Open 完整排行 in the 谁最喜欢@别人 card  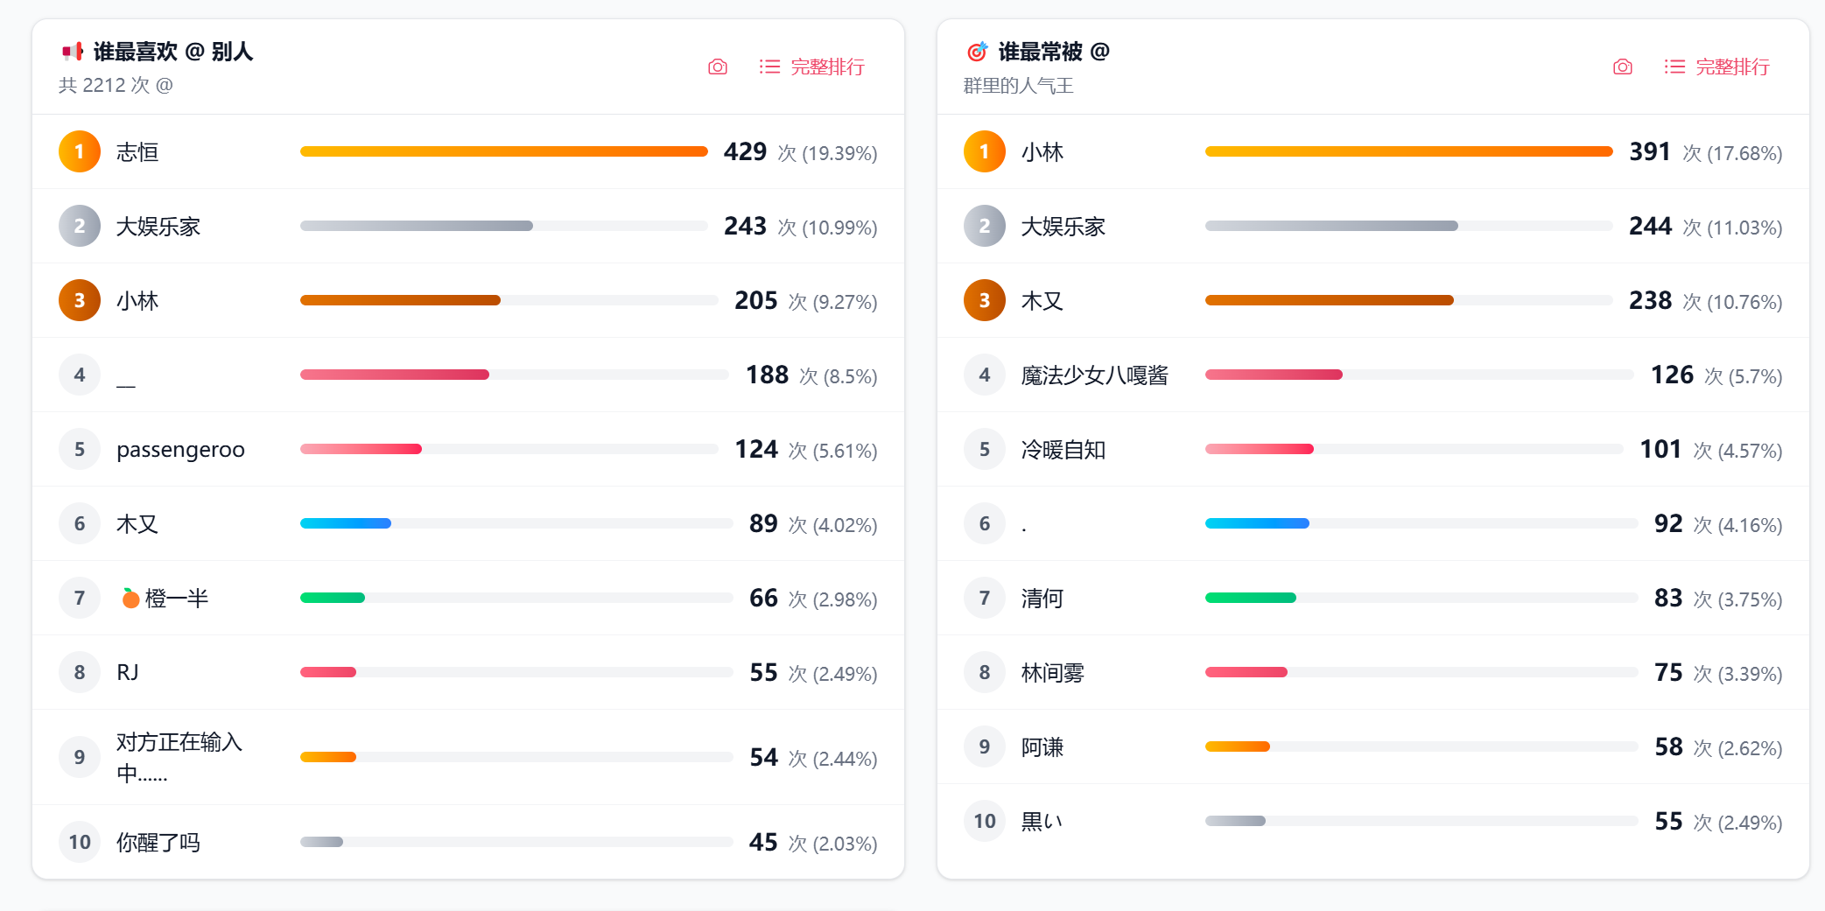(x=812, y=67)
